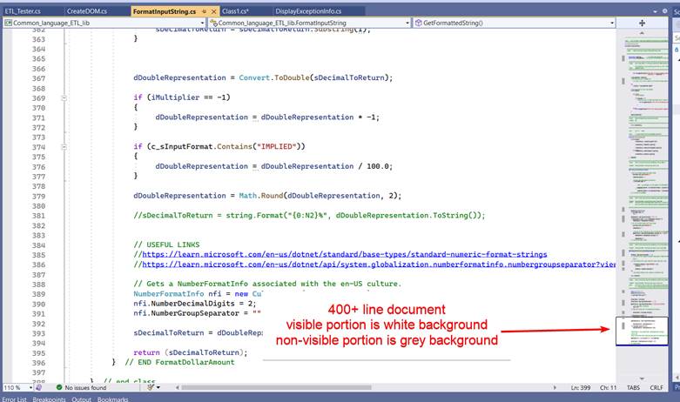Open the Bookmarks panel tab
The height and width of the screenshot is (402, 680).
pyautogui.click(x=113, y=399)
